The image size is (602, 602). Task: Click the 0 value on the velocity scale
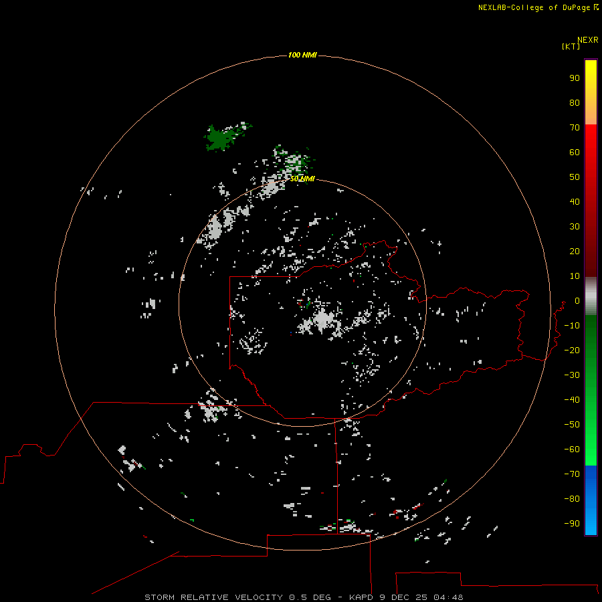pyautogui.click(x=577, y=300)
